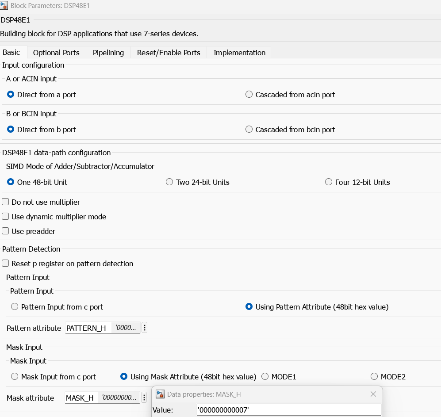The height and width of the screenshot is (417, 441).
Task: Click the MATLAB icon in the title bar
Action: 4,6
